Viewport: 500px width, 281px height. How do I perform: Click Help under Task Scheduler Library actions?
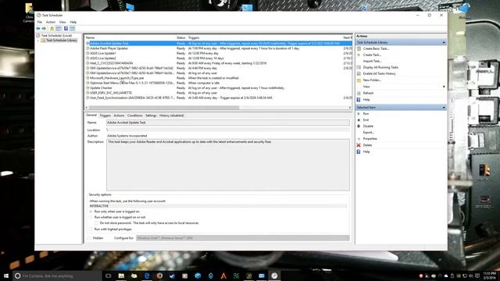[366, 100]
